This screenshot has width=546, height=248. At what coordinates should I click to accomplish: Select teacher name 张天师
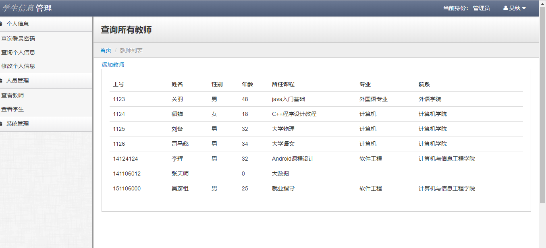180,174
